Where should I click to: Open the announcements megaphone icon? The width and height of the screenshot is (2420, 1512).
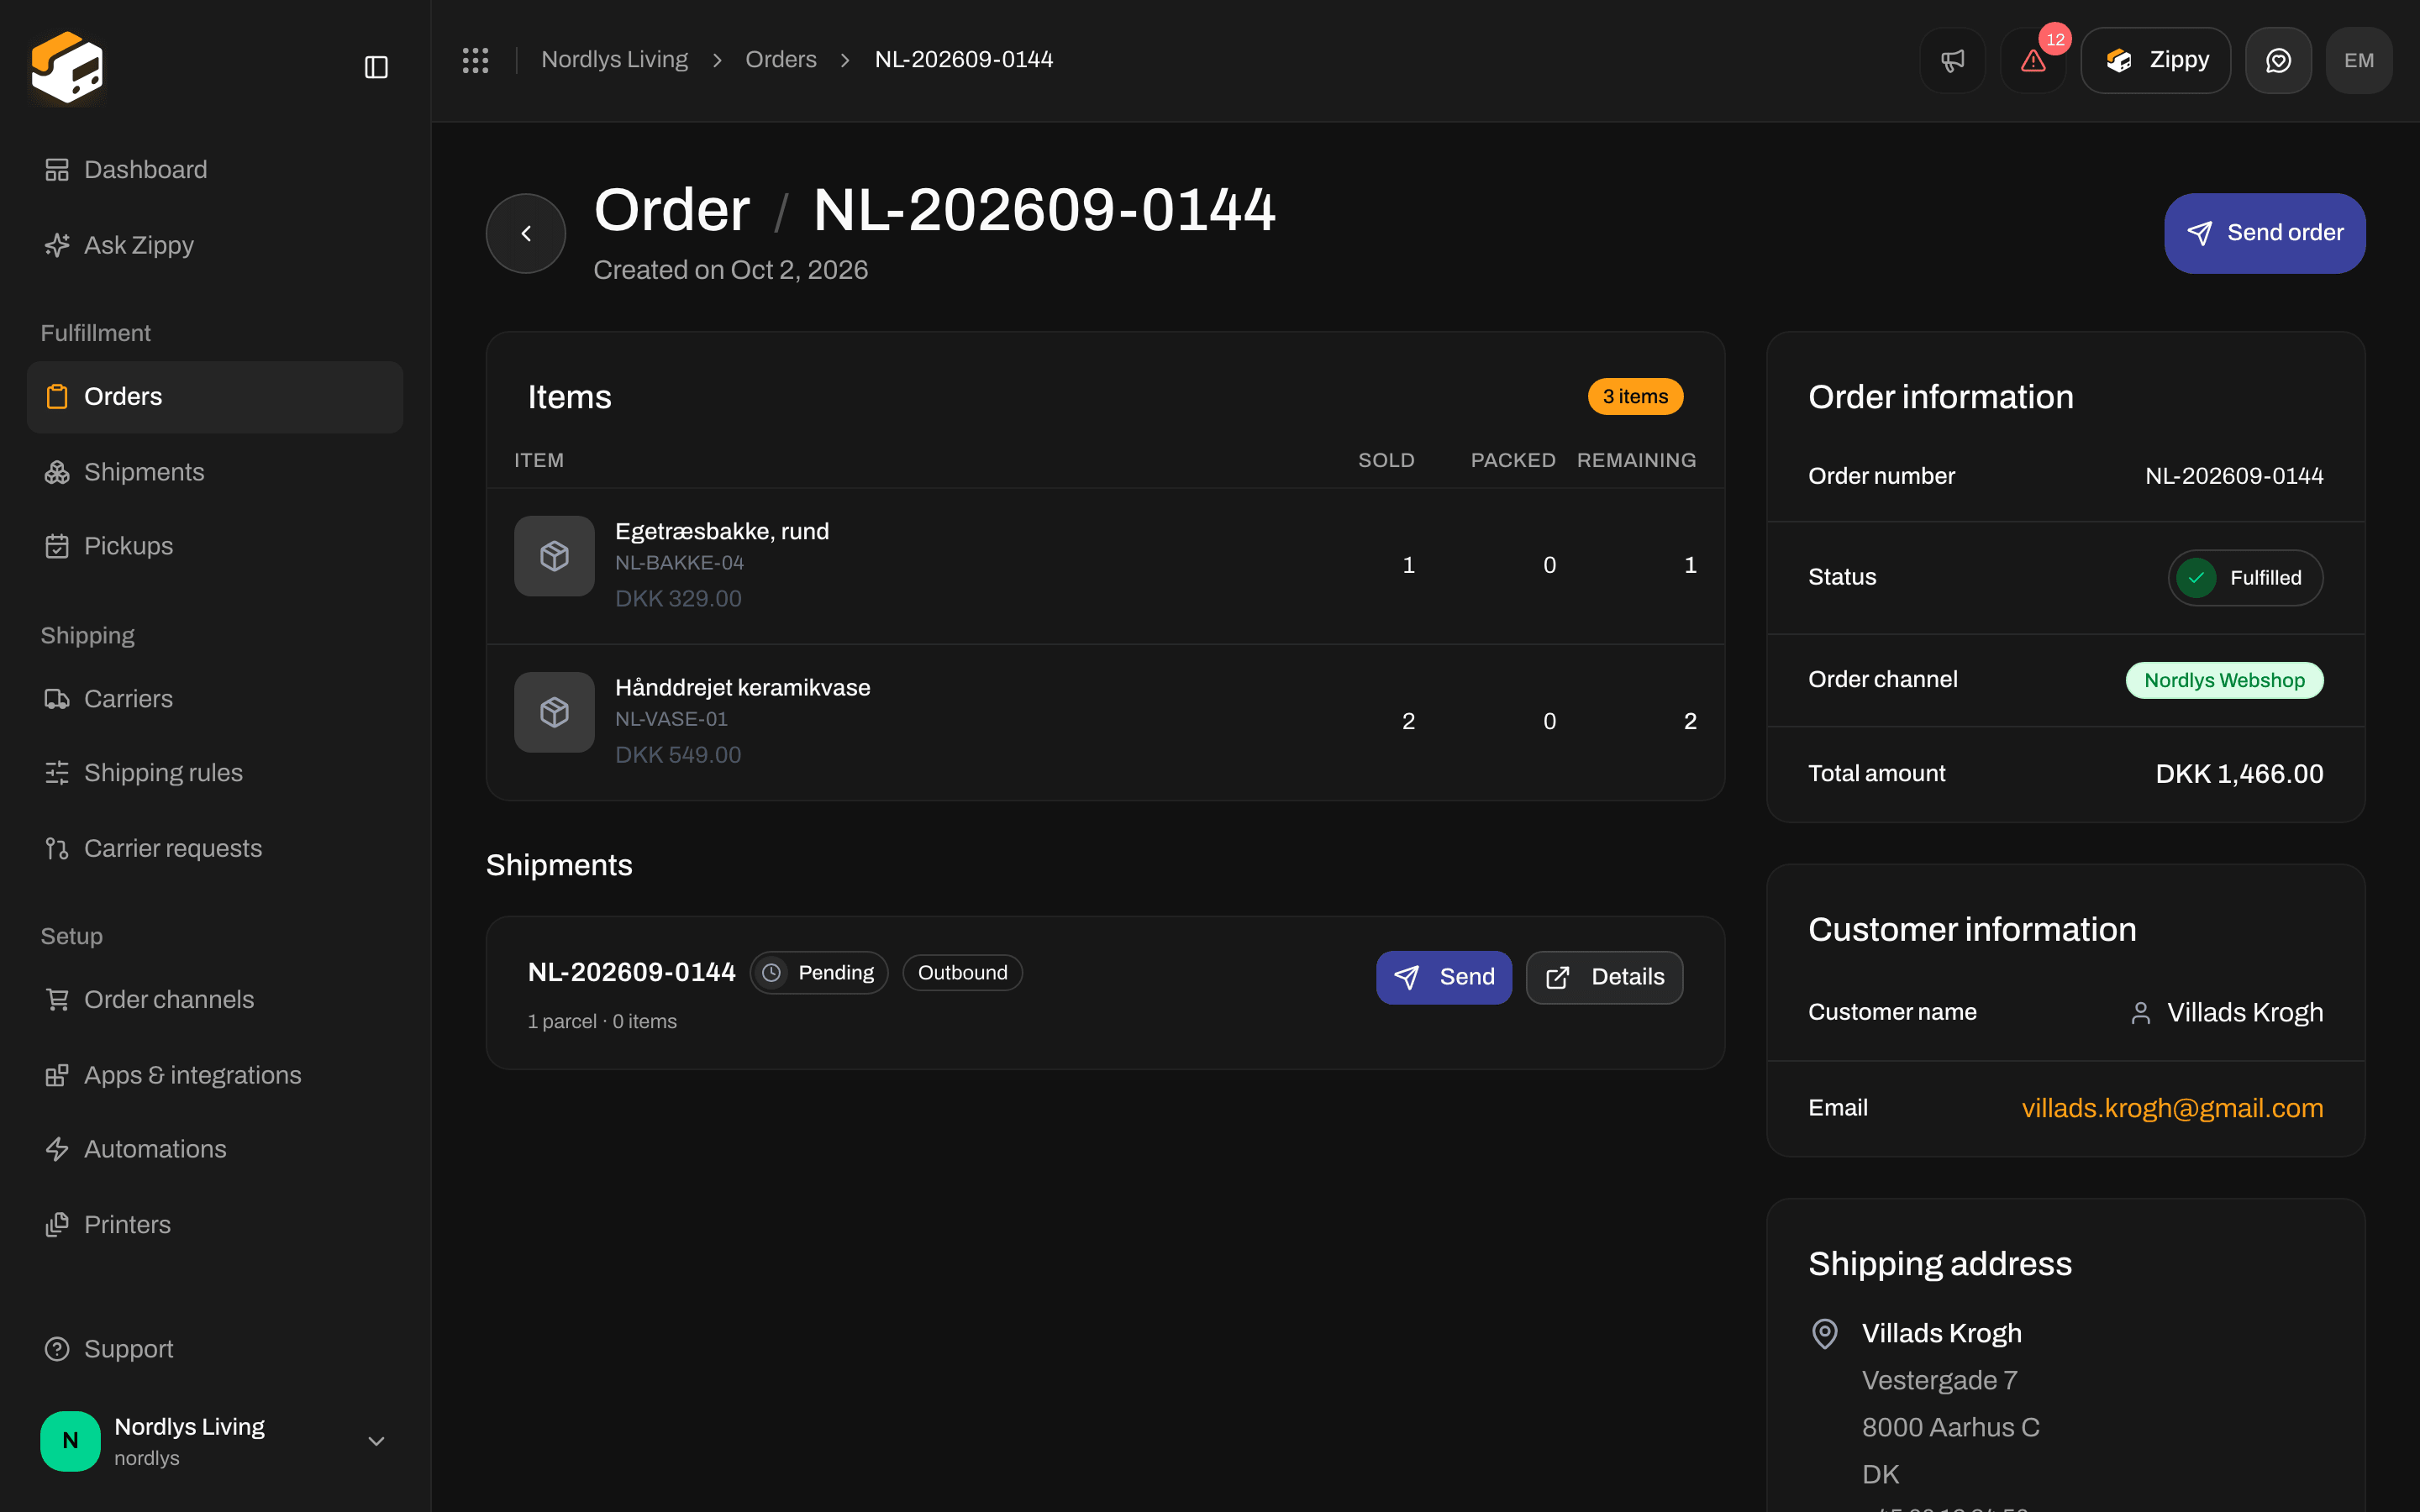[x=1952, y=60]
